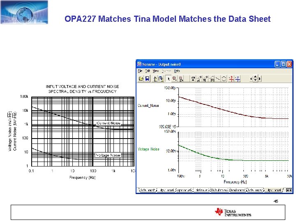Screen dimensions: 296x222
Task: Open the View menu
Action: click(x=156, y=71)
